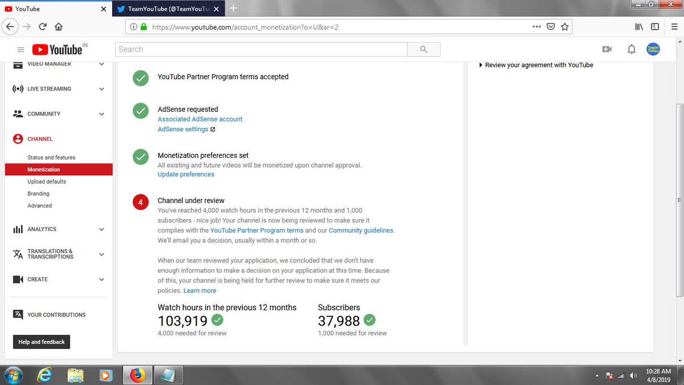
Task: Open the taskbar clock and date
Action: point(658,375)
